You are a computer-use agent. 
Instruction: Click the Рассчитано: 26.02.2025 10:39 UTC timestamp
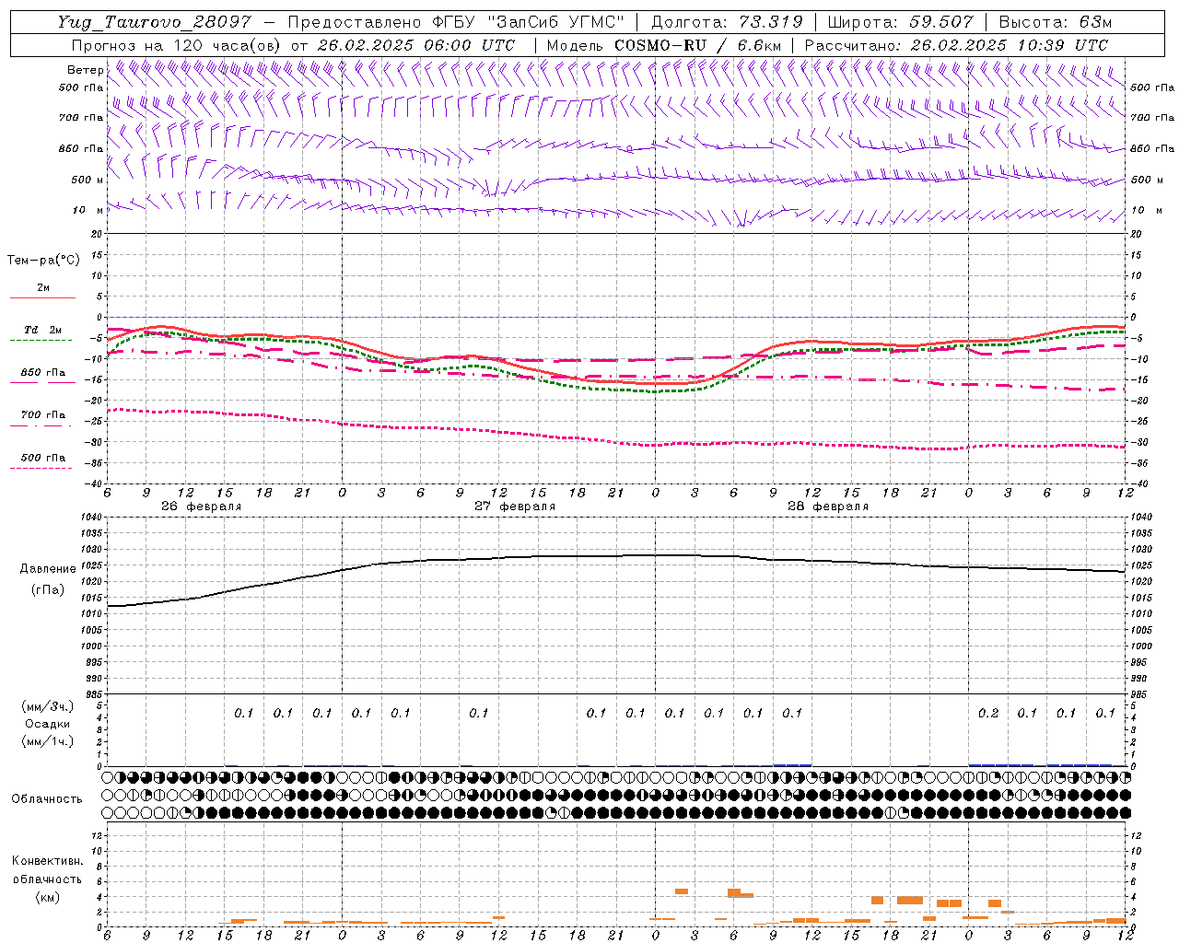pyautogui.click(x=956, y=45)
